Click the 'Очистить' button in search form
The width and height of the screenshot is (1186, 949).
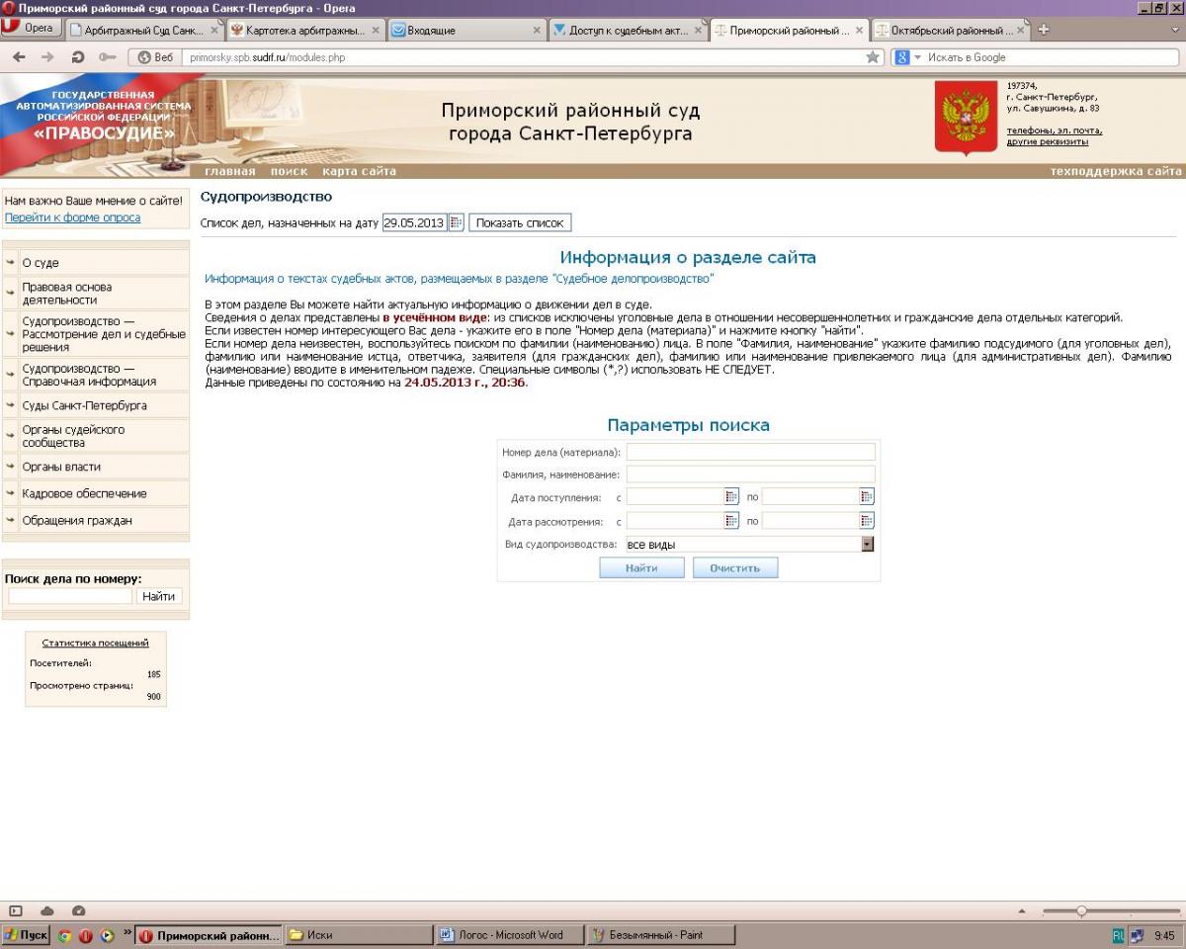tap(734, 568)
